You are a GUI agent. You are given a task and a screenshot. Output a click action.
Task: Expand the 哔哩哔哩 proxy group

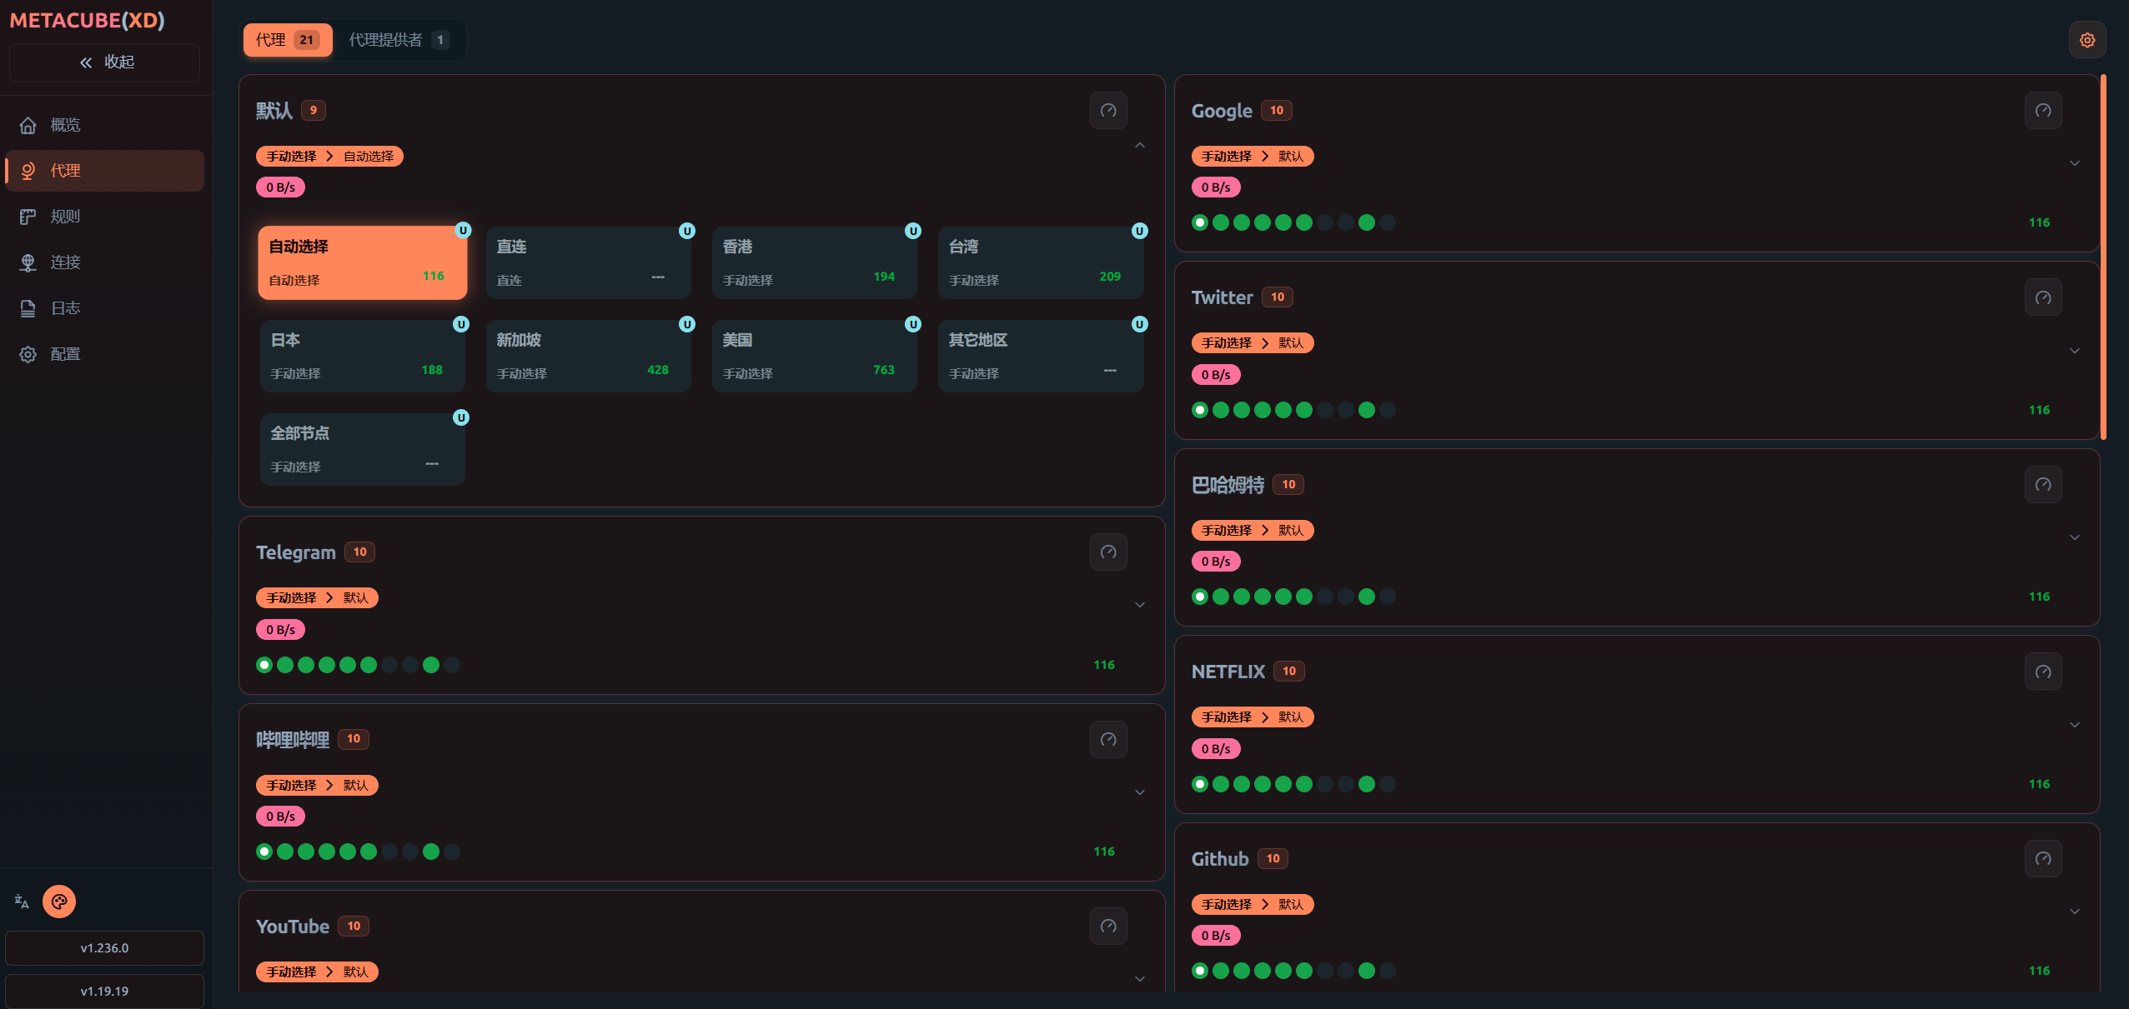tap(1139, 792)
